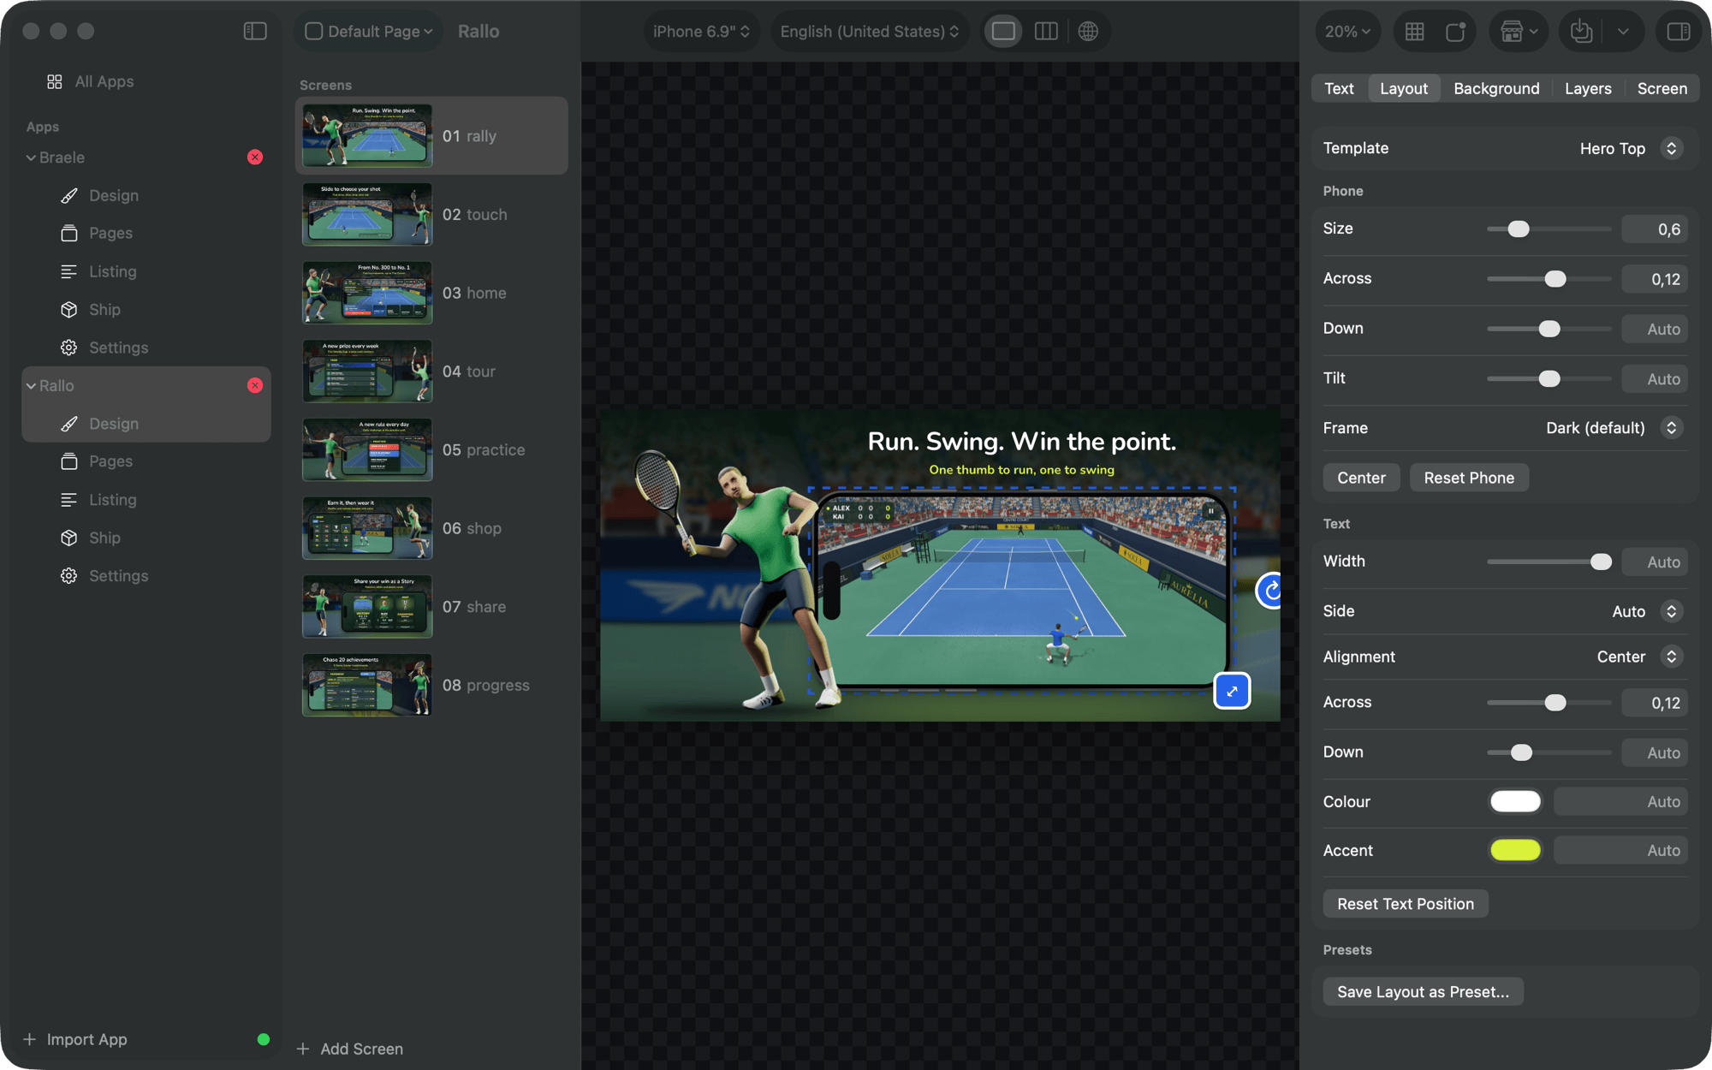Screen dimensions: 1712x1070
Task: Collapse the Rallo app tree
Action: [31, 386]
